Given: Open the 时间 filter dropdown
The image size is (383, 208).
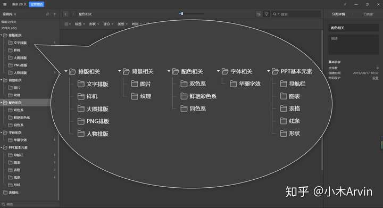Looking at the screenshot, I should coord(137,24).
